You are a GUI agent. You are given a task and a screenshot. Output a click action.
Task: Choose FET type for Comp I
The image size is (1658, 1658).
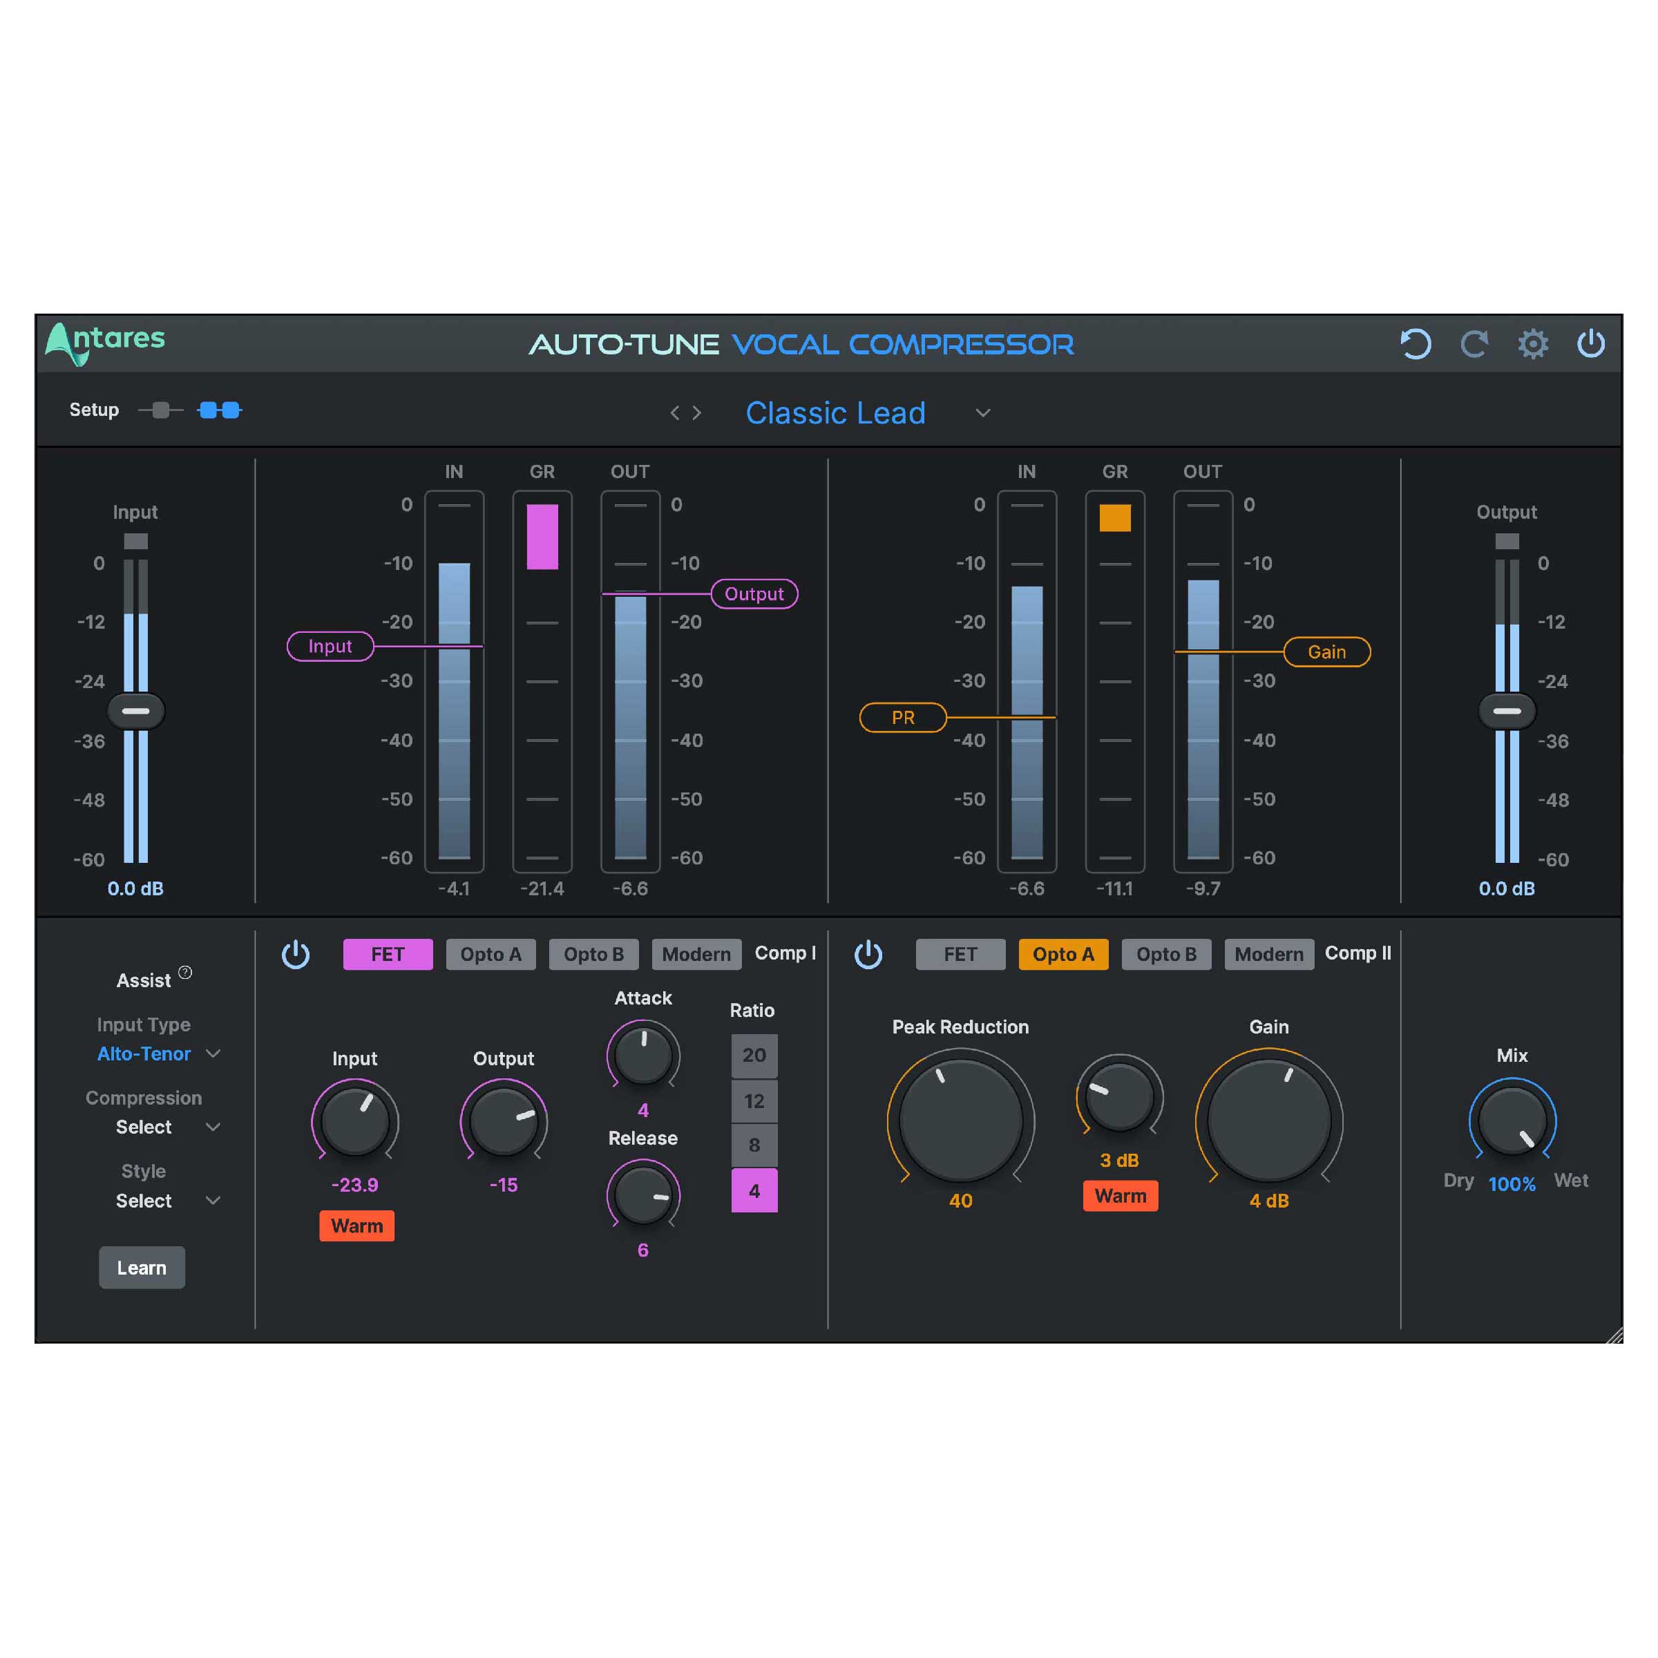[388, 954]
